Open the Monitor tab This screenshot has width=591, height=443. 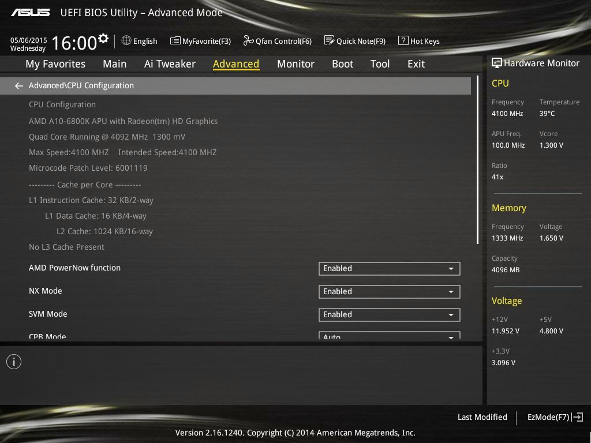point(295,64)
